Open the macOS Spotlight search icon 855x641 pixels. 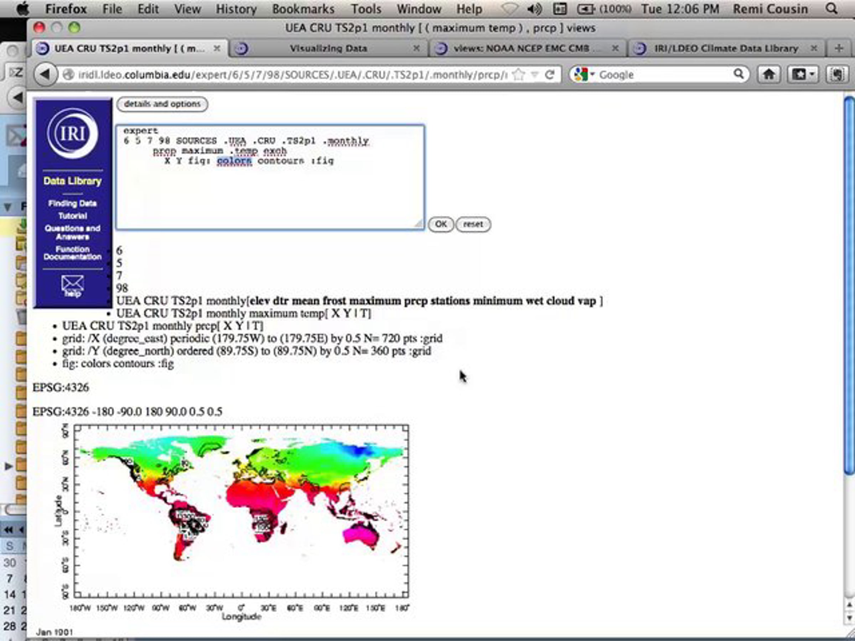831,9
